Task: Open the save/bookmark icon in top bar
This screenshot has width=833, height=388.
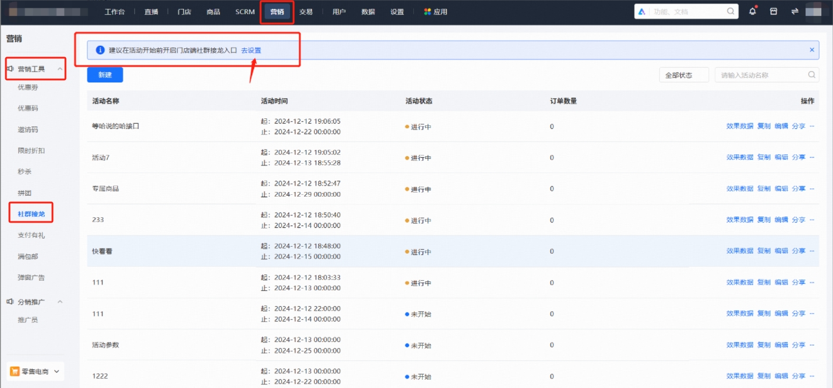Action: click(773, 11)
